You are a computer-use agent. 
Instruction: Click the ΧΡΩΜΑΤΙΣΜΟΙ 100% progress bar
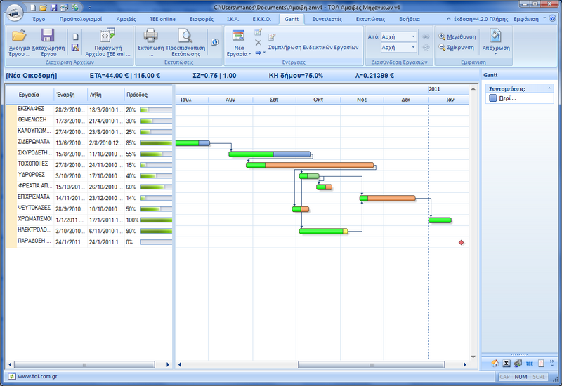[156, 220]
